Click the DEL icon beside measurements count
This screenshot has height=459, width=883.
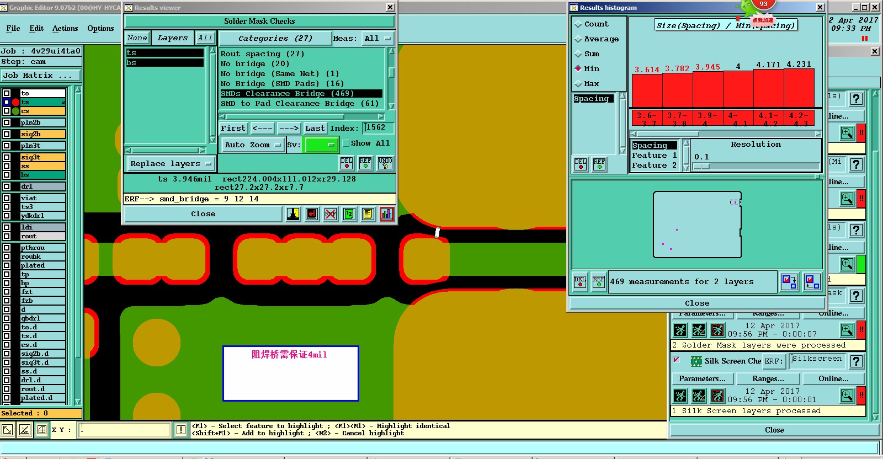(x=580, y=282)
